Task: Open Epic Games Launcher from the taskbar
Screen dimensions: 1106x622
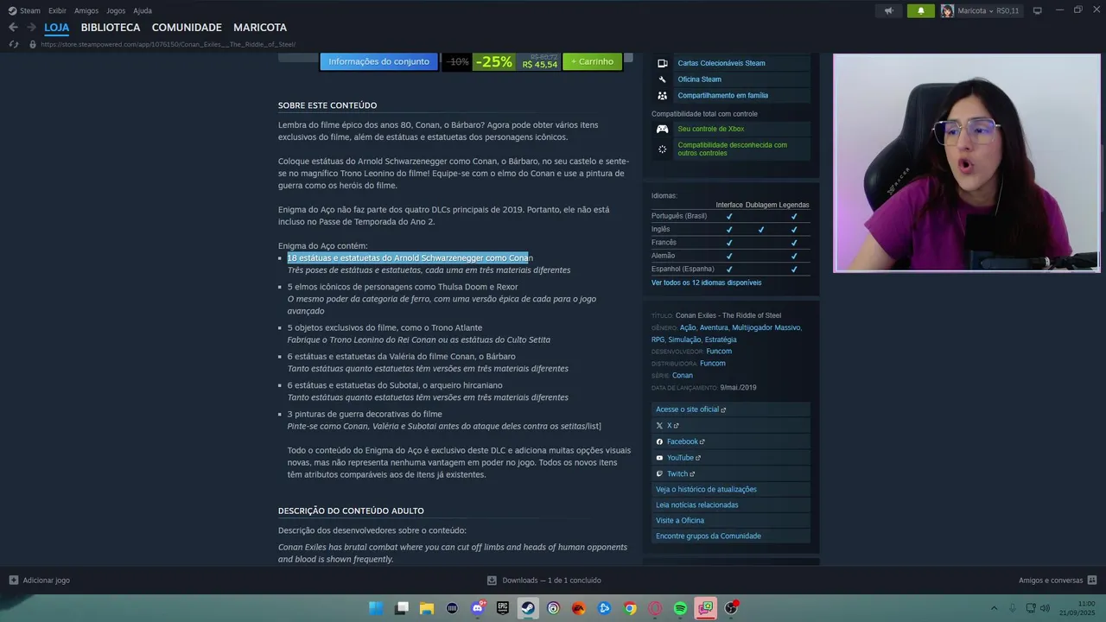Action: tap(503, 608)
